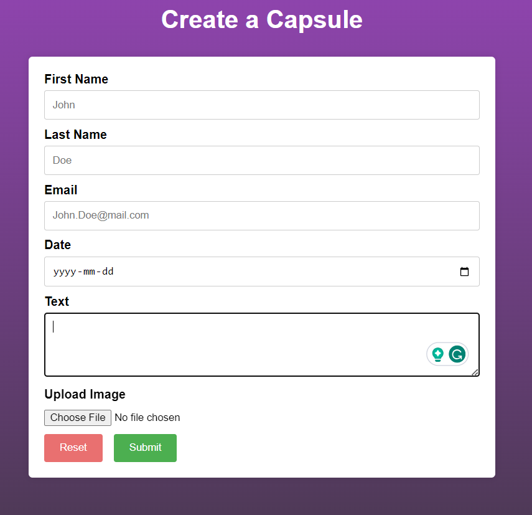Image resolution: width=532 pixels, height=515 pixels.
Task: Open the Choose File upload button
Action: [78, 418]
